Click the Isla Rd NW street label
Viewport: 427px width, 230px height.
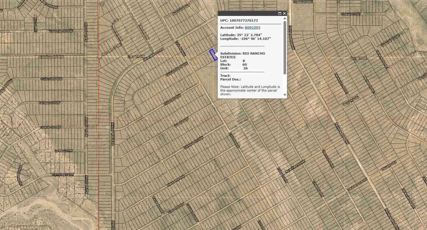tap(181, 122)
